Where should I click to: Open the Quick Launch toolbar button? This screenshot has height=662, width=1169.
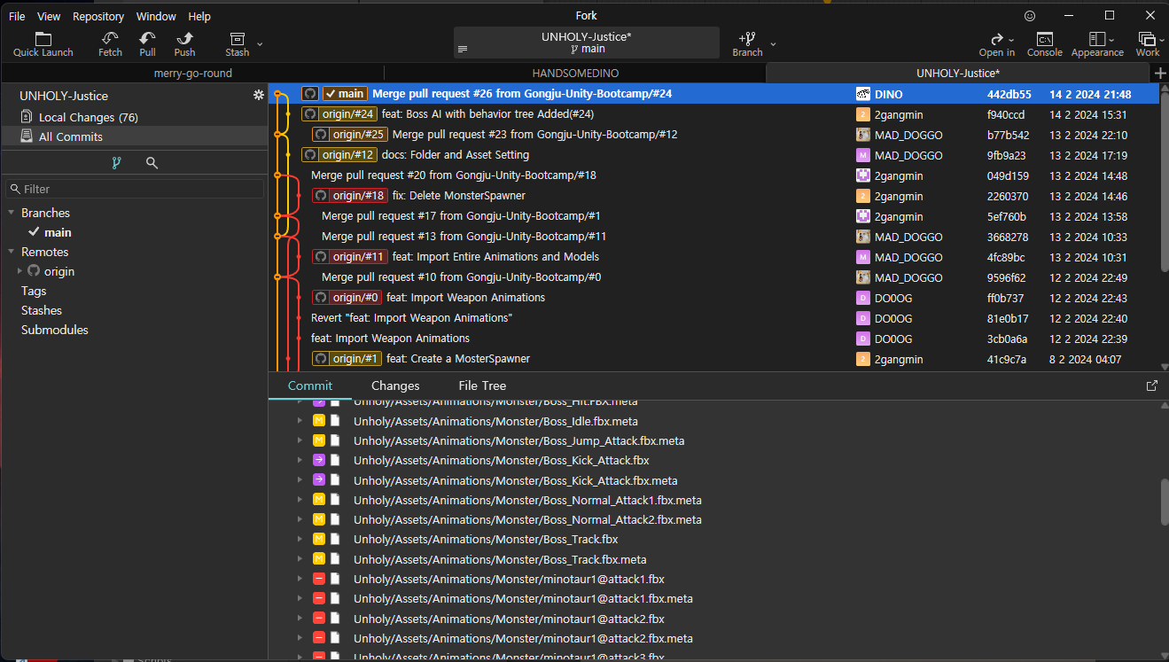coord(43,44)
